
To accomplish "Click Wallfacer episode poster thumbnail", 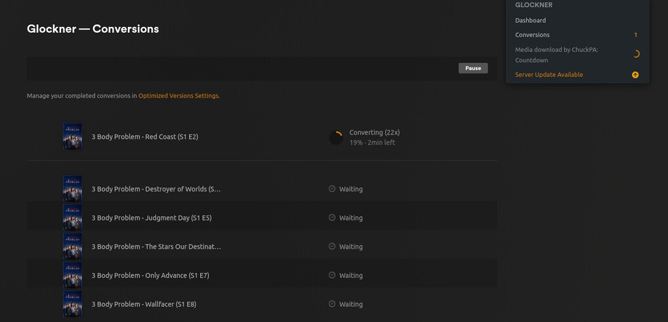I will pyautogui.click(x=72, y=304).
